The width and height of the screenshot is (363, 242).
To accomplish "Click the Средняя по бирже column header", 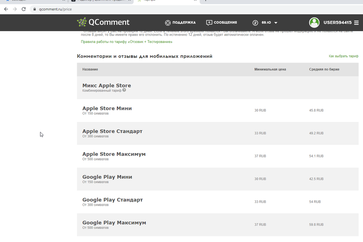I will (324, 69).
